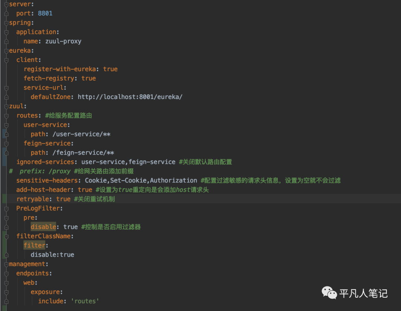Collapse the web section fold marker
This screenshot has height=311, width=401.
tap(6, 283)
